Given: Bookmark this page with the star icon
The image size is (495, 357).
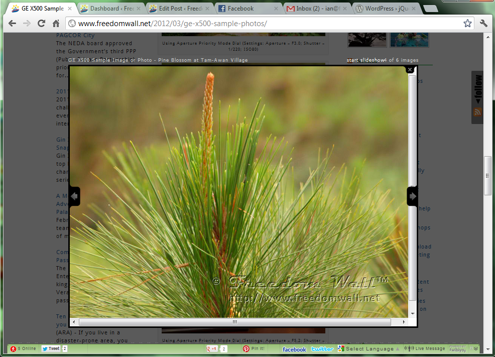Looking at the screenshot, I should [x=467, y=23].
